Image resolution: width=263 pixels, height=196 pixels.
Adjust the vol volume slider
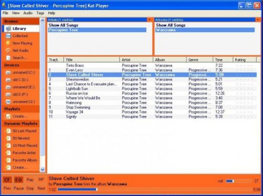pyautogui.click(x=239, y=181)
